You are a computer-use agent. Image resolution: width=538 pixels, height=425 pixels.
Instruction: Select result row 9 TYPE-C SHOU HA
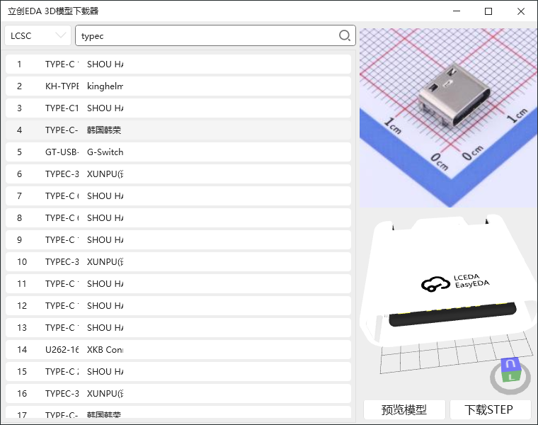178,240
